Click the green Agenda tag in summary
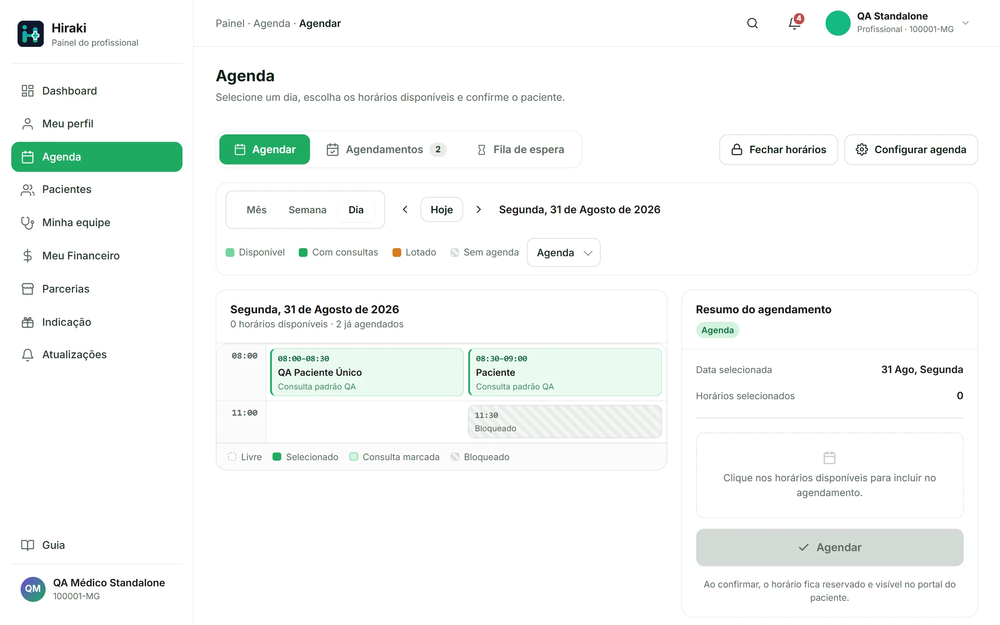 (x=717, y=330)
